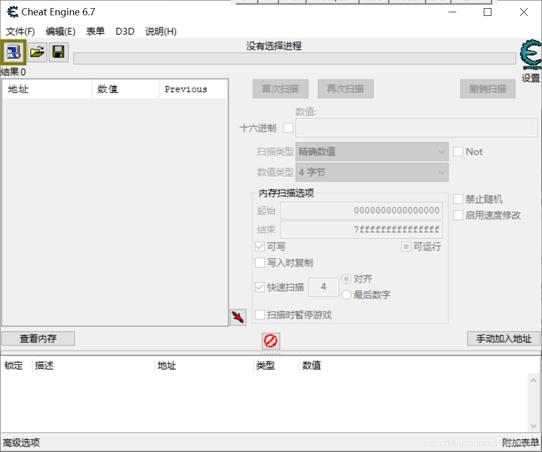Open the 编辑(E) menu
The height and width of the screenshot is (452, 542).
[x=60, y=32]
